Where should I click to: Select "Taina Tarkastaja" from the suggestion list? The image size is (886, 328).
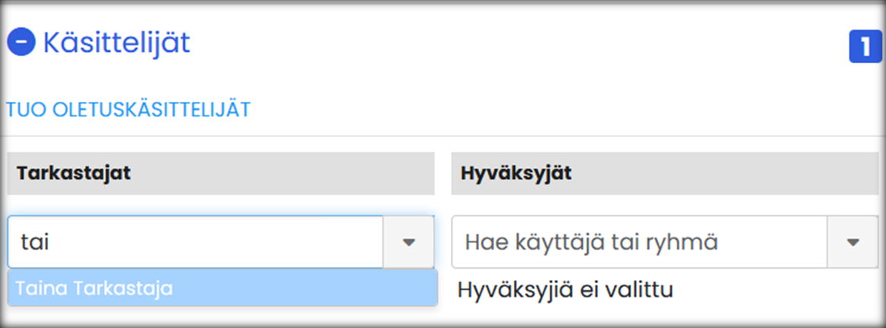[x=94, y=288]
